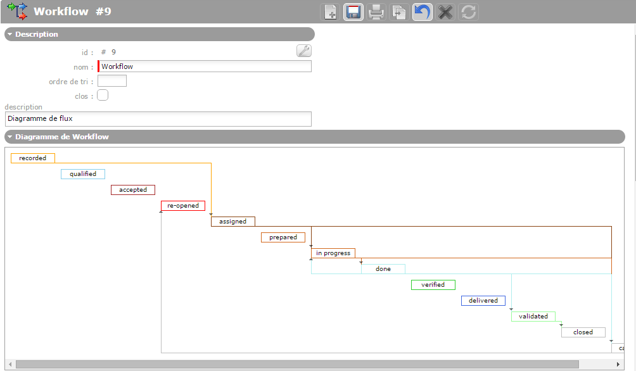Print the workflow using the printer icon
The width and height of the screenshot is (636, 371).
click(x=377, y=12)
